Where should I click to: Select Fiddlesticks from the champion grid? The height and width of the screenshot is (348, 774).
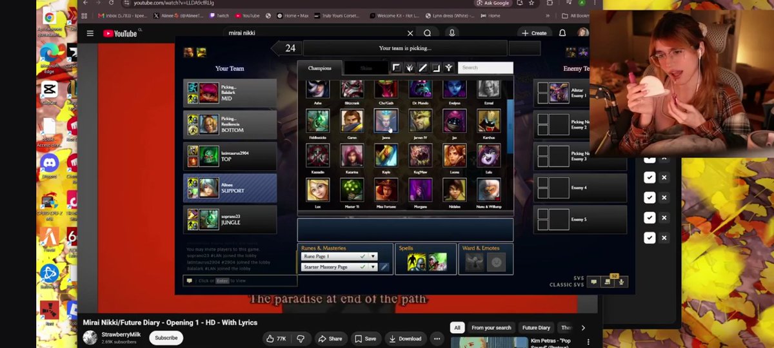click(317, 121)
